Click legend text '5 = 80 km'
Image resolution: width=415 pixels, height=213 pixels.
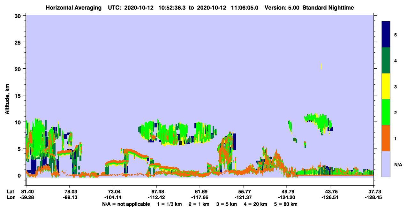[286, 204]
